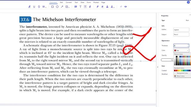191x107 pixels.
Task: Increase Thickness with the up arrow
Action: [188, 45]
